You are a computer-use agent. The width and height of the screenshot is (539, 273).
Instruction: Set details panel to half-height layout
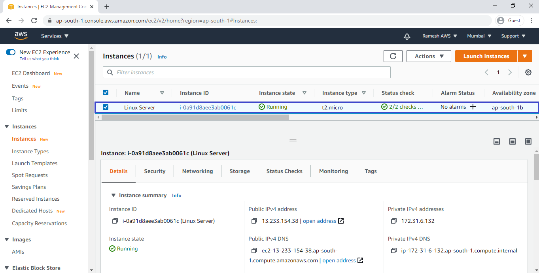tap(513, 141)
